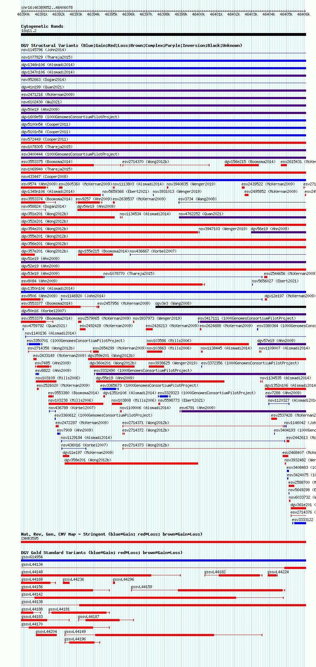
Task: Click dgv155e215 (Boomsma2014) label
Action: [103, 251]
